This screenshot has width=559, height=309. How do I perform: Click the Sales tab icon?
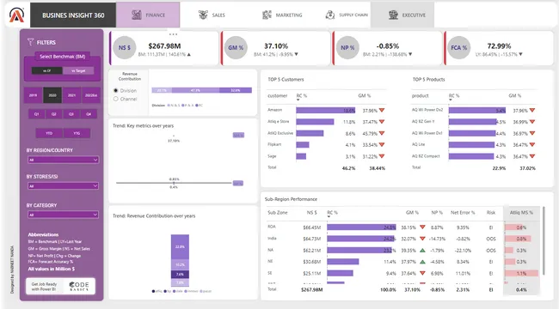pyautogui.click(x=203, y=15)
